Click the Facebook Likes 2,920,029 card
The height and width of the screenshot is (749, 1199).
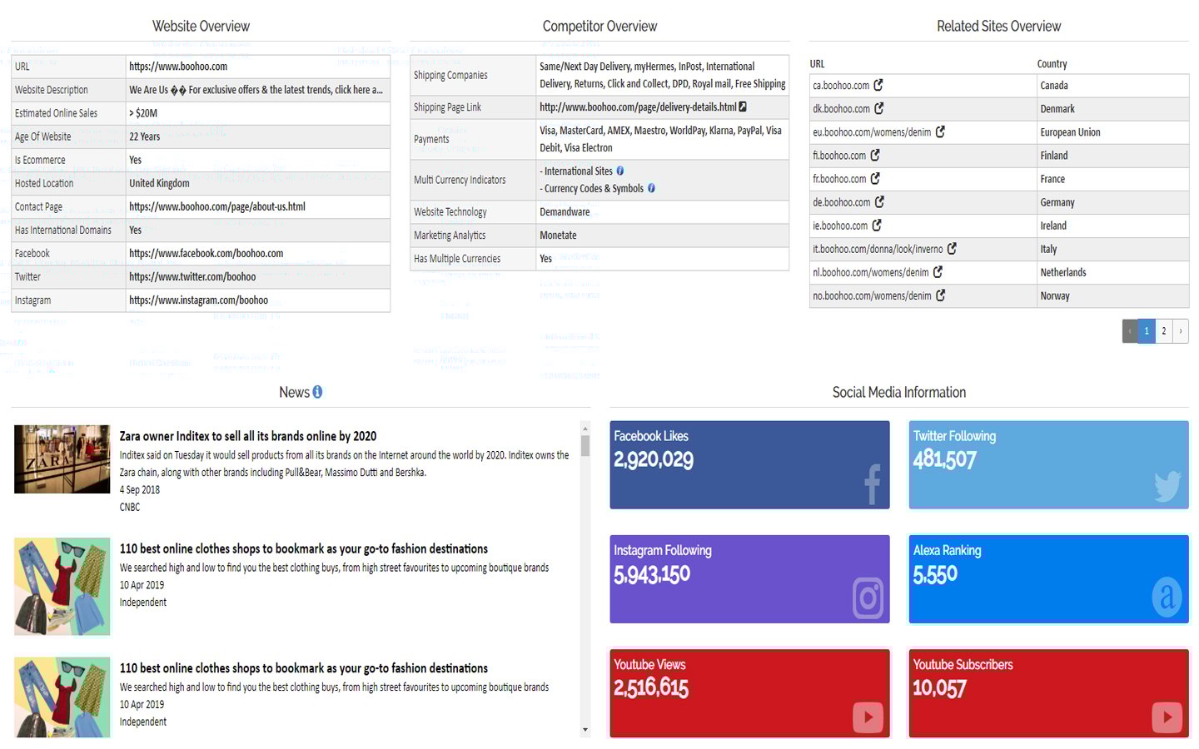click(749, 464)
